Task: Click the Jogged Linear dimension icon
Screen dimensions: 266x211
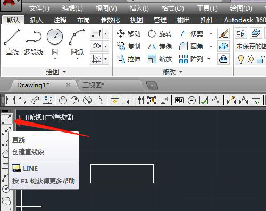Action: [216, 100]
